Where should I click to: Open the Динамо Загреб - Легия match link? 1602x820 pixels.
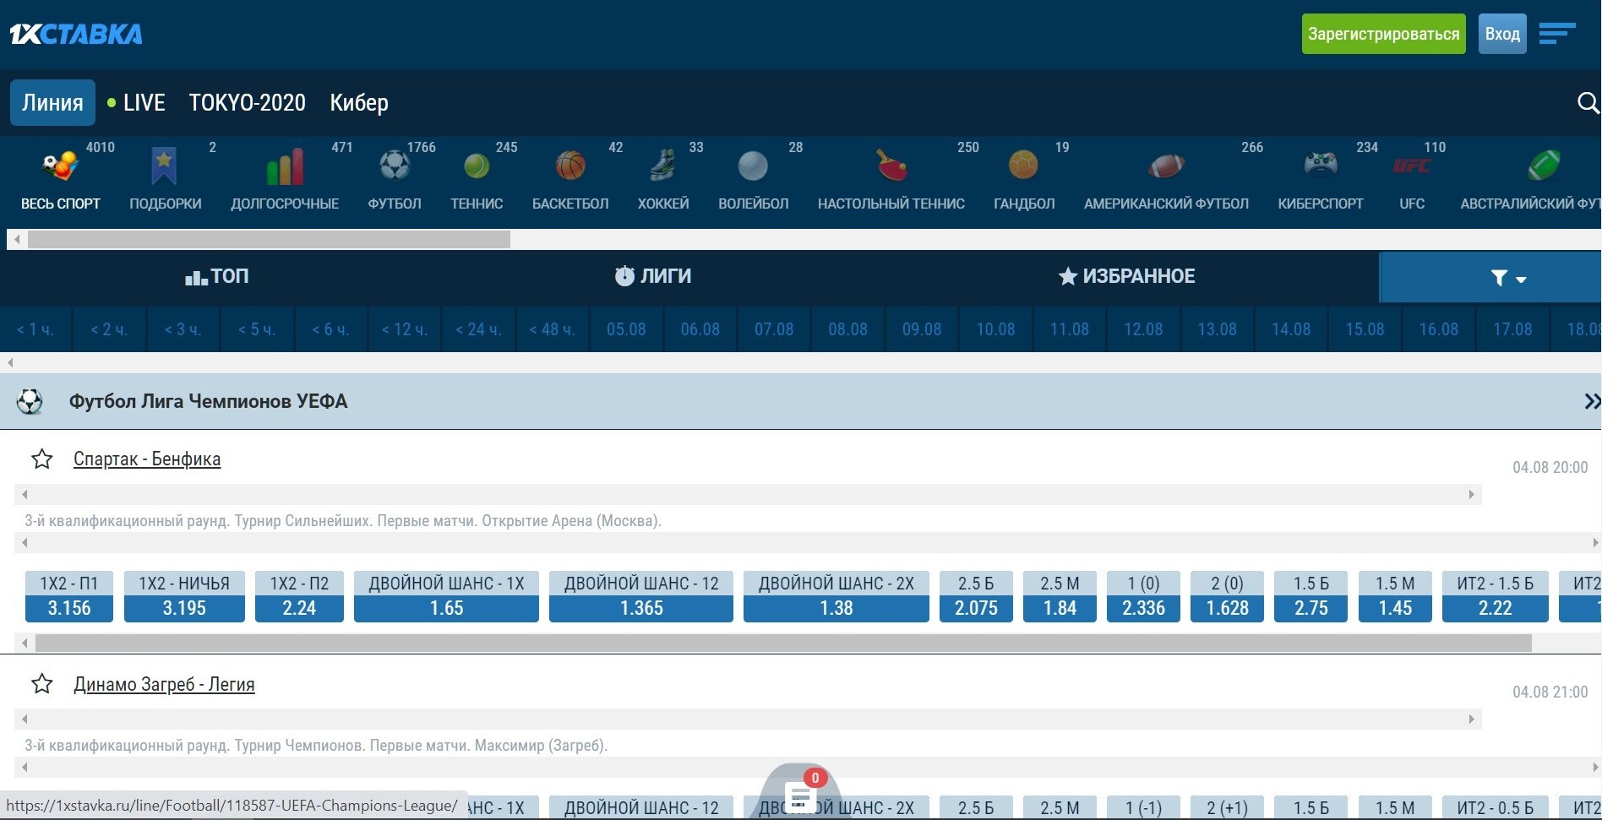coord(164,684)
